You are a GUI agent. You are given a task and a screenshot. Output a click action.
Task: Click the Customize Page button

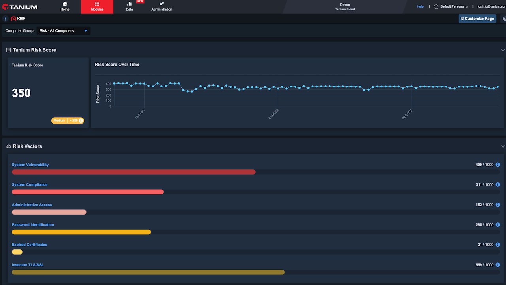coord(477,19)
